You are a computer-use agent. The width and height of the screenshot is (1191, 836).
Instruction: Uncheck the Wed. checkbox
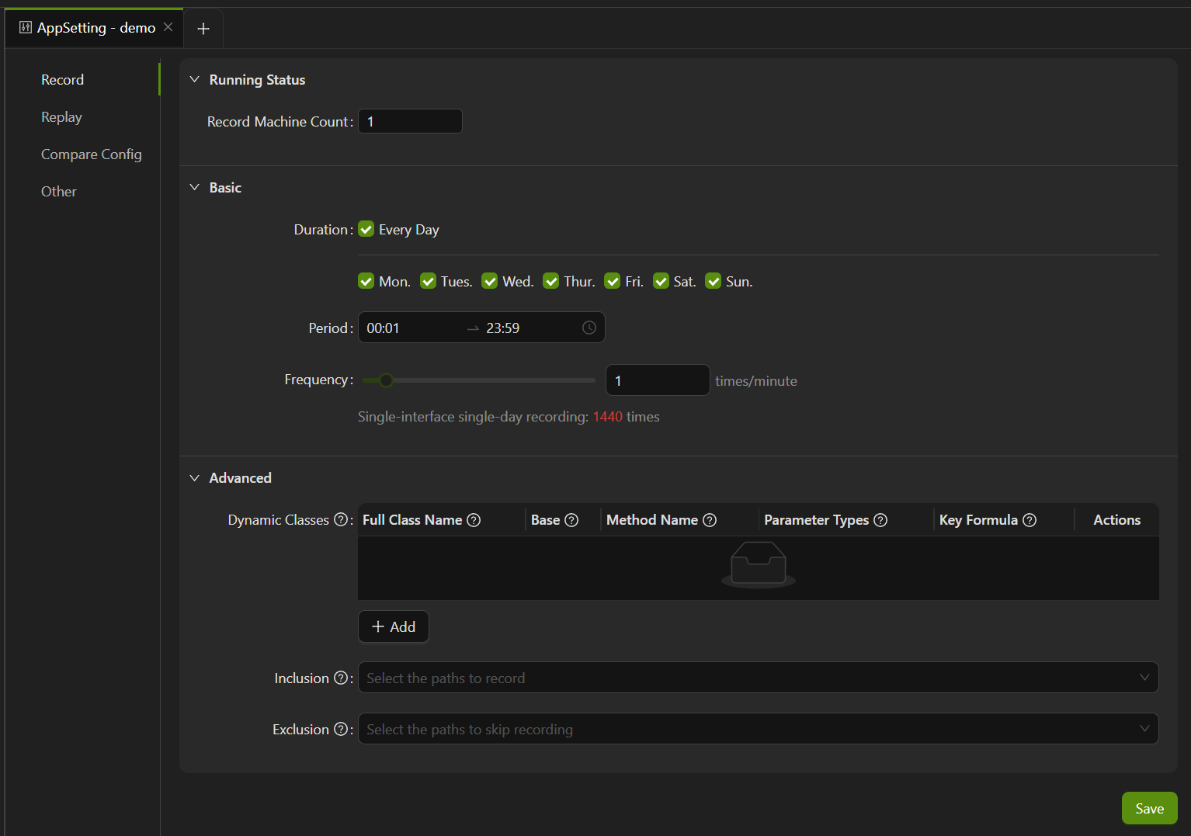pyautogui.click(x=489, y=281)
